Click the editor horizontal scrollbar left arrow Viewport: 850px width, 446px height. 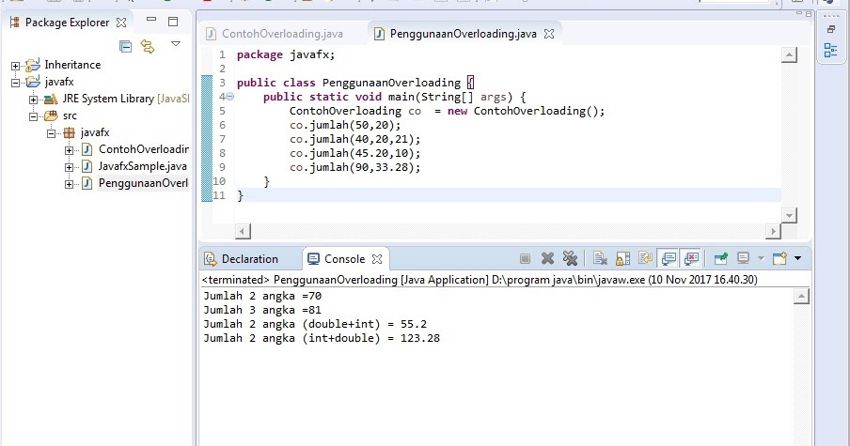coord(243,232)
